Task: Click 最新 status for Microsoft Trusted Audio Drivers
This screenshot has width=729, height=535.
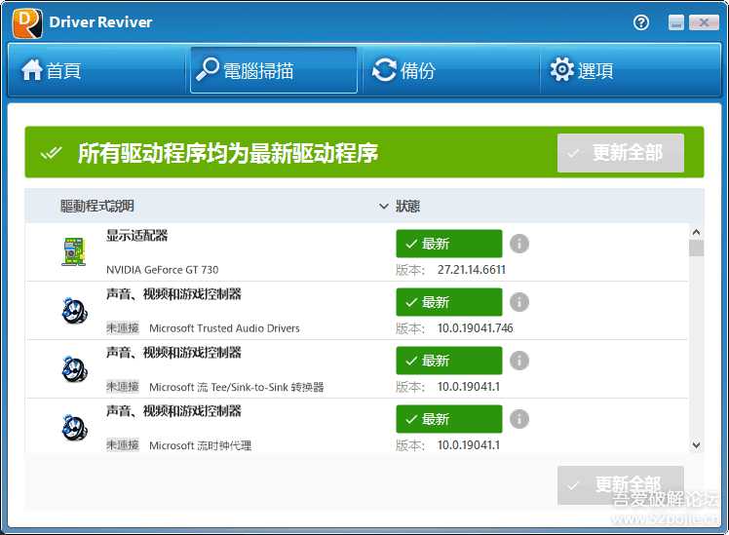Action: tap(449, 302)
